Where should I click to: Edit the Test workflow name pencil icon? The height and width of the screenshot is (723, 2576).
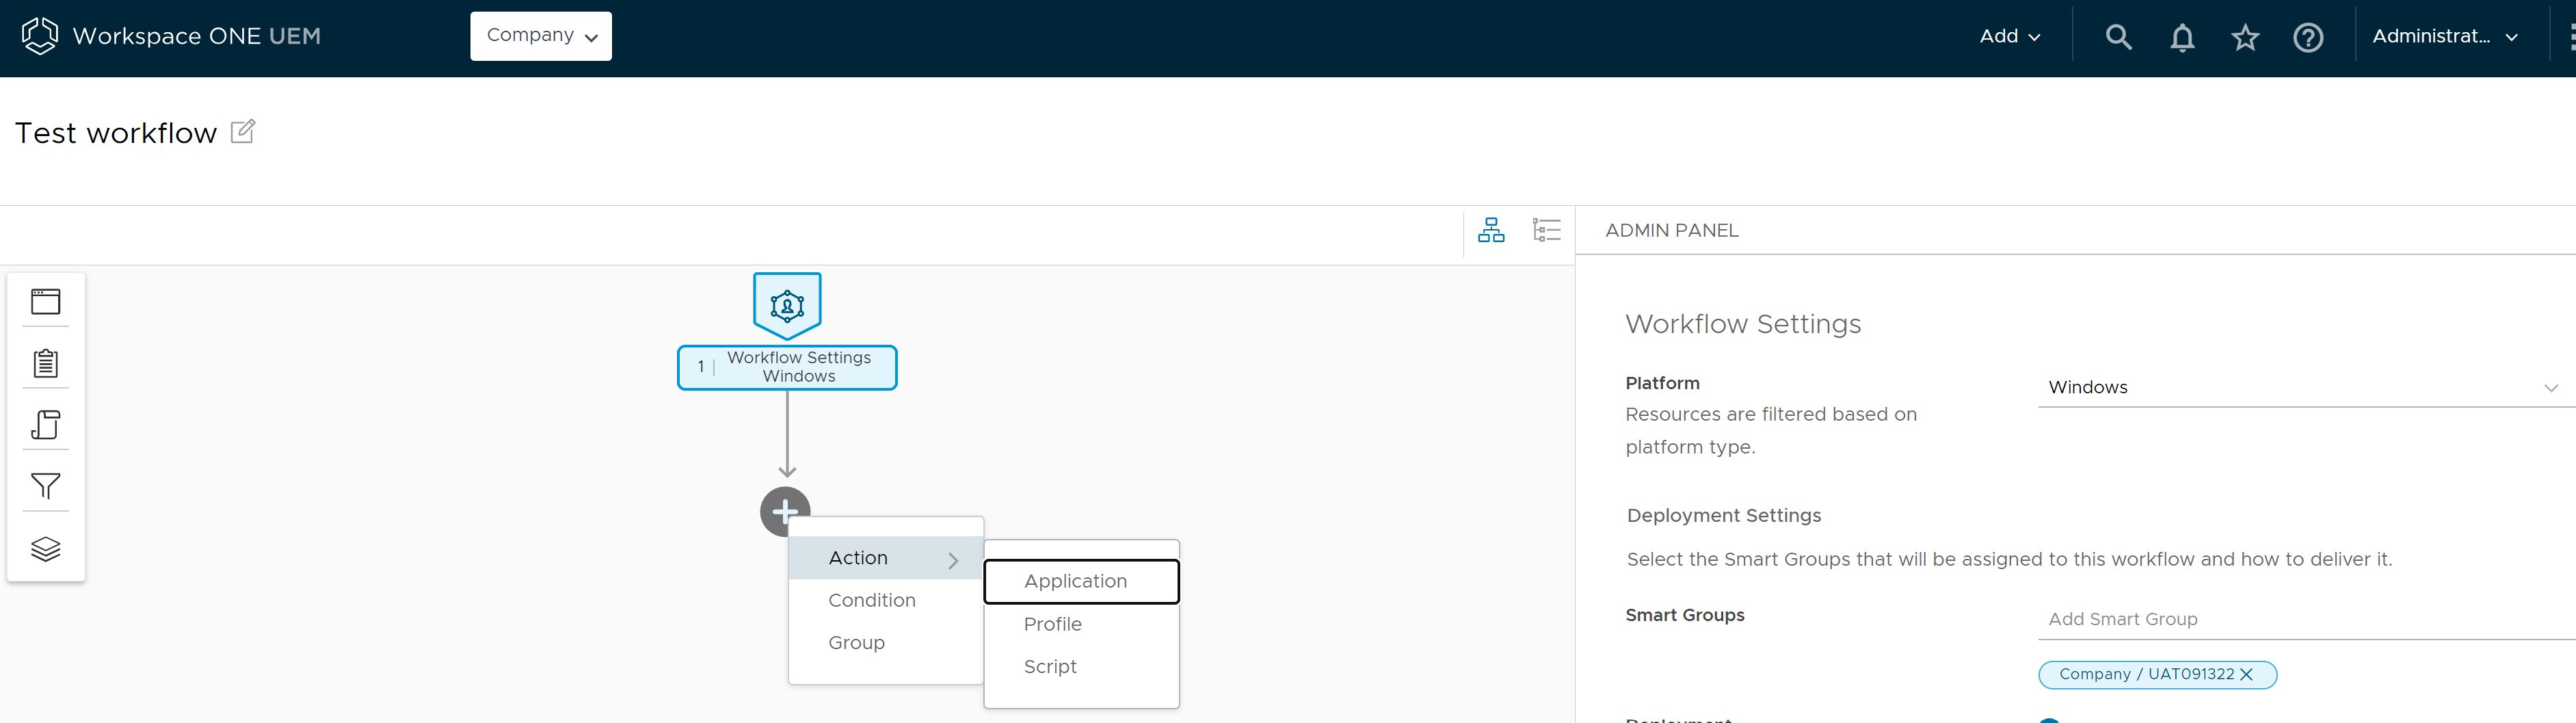point(243,131)
